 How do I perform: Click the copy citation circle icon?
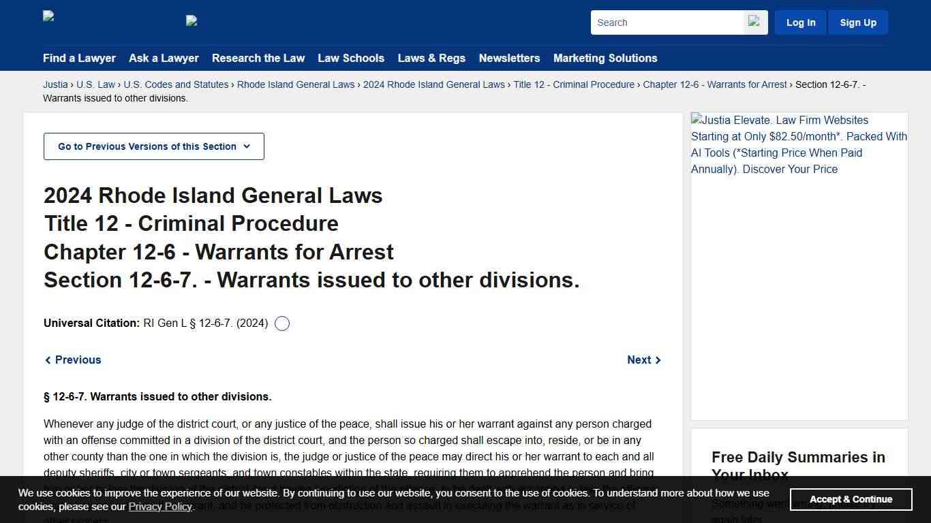[281, 323]
